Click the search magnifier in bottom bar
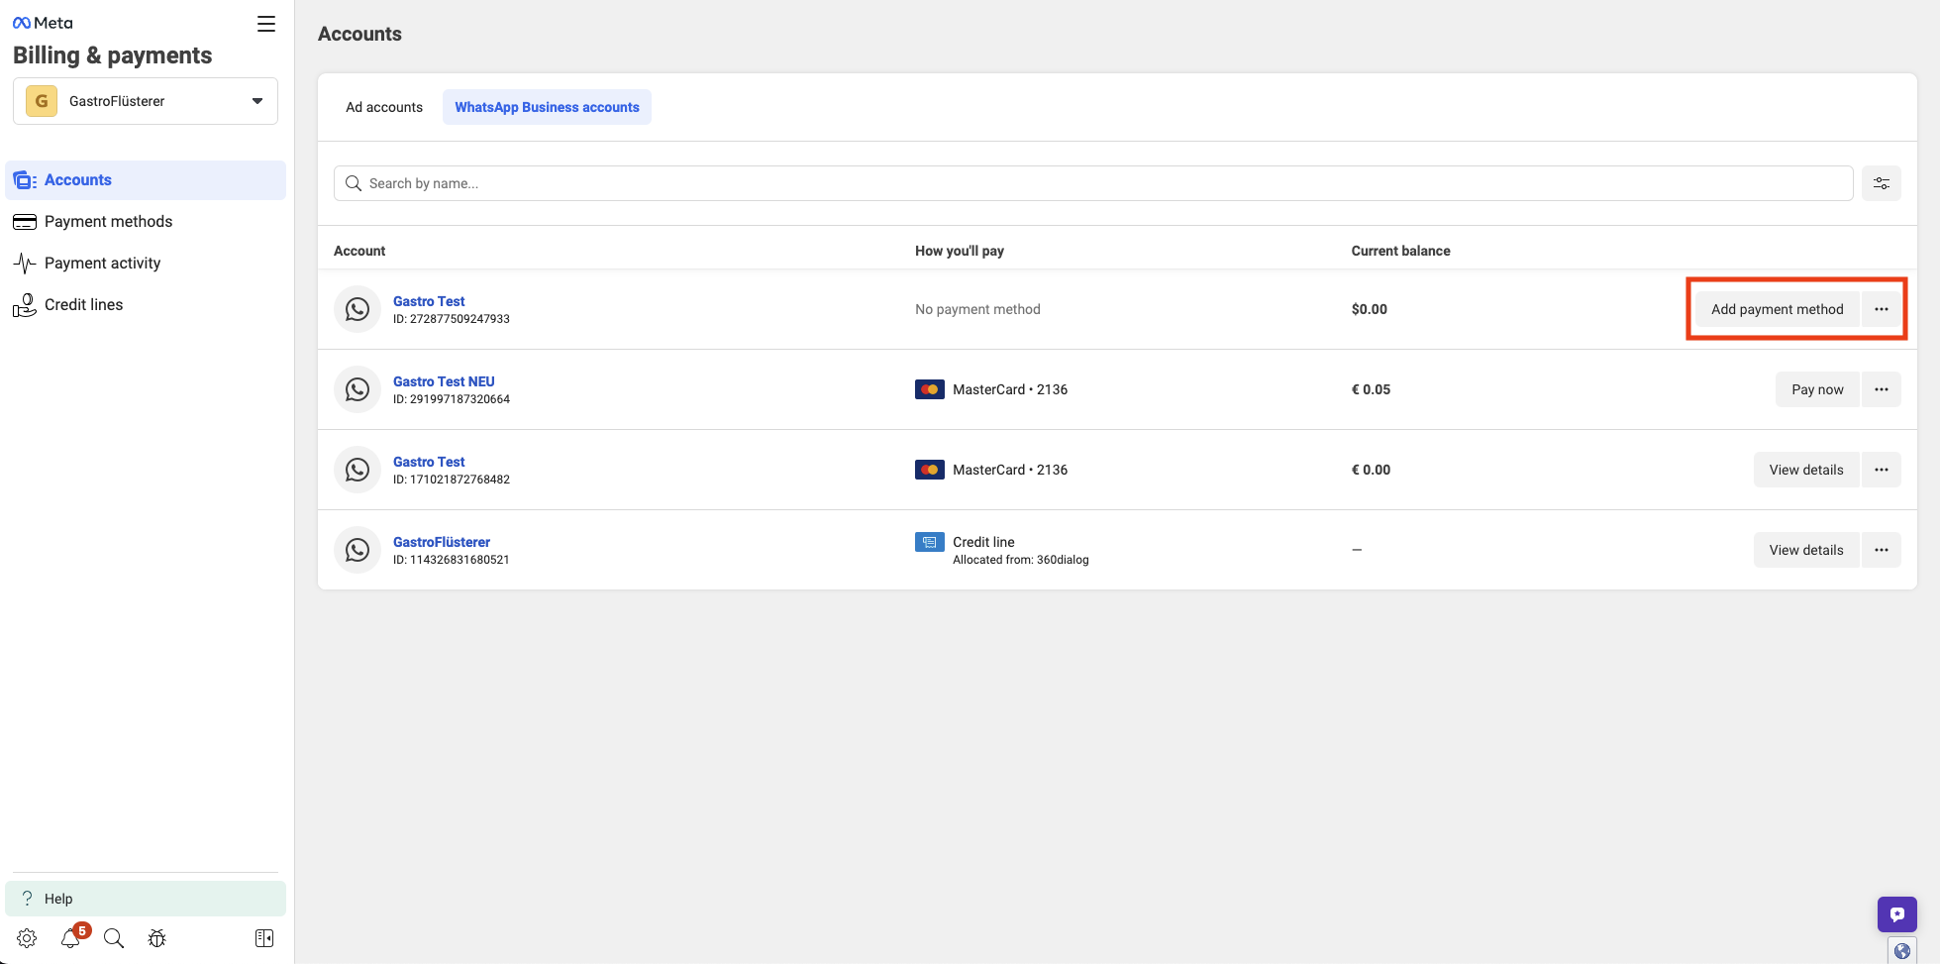Image resolution: width=1940 pixels, height=964 pixels. point(114,938)
